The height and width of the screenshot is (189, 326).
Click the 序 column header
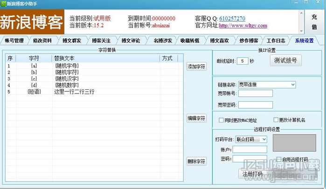[x=10, y=58]
